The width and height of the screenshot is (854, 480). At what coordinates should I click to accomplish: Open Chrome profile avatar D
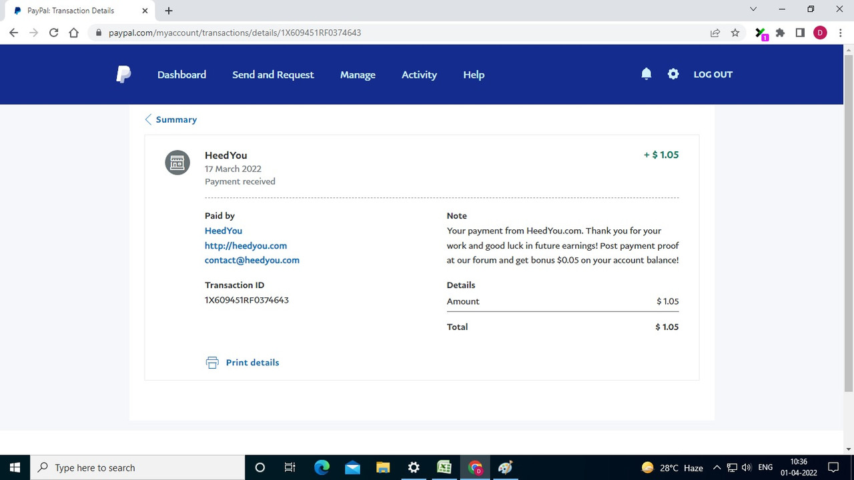coord(820,33)
